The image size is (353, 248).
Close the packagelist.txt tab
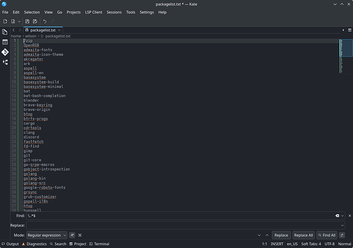click(59, 30)
